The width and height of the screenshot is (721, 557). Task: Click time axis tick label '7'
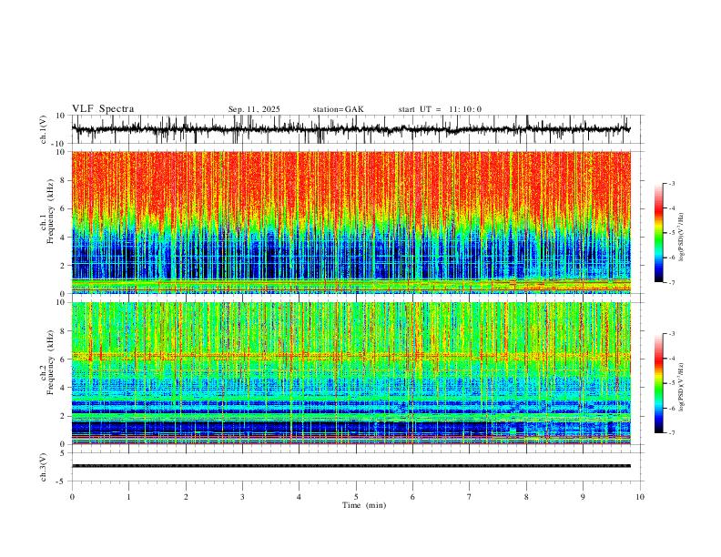coord(470,497)
